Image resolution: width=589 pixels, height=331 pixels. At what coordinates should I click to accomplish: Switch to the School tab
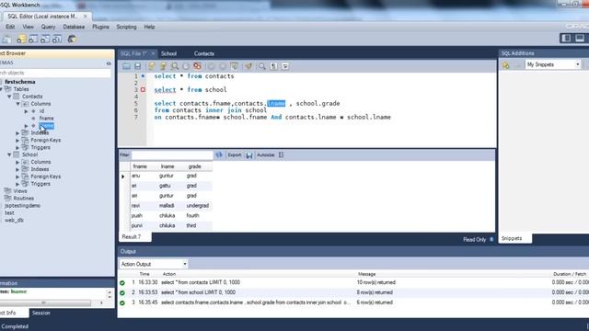(168, 53)
